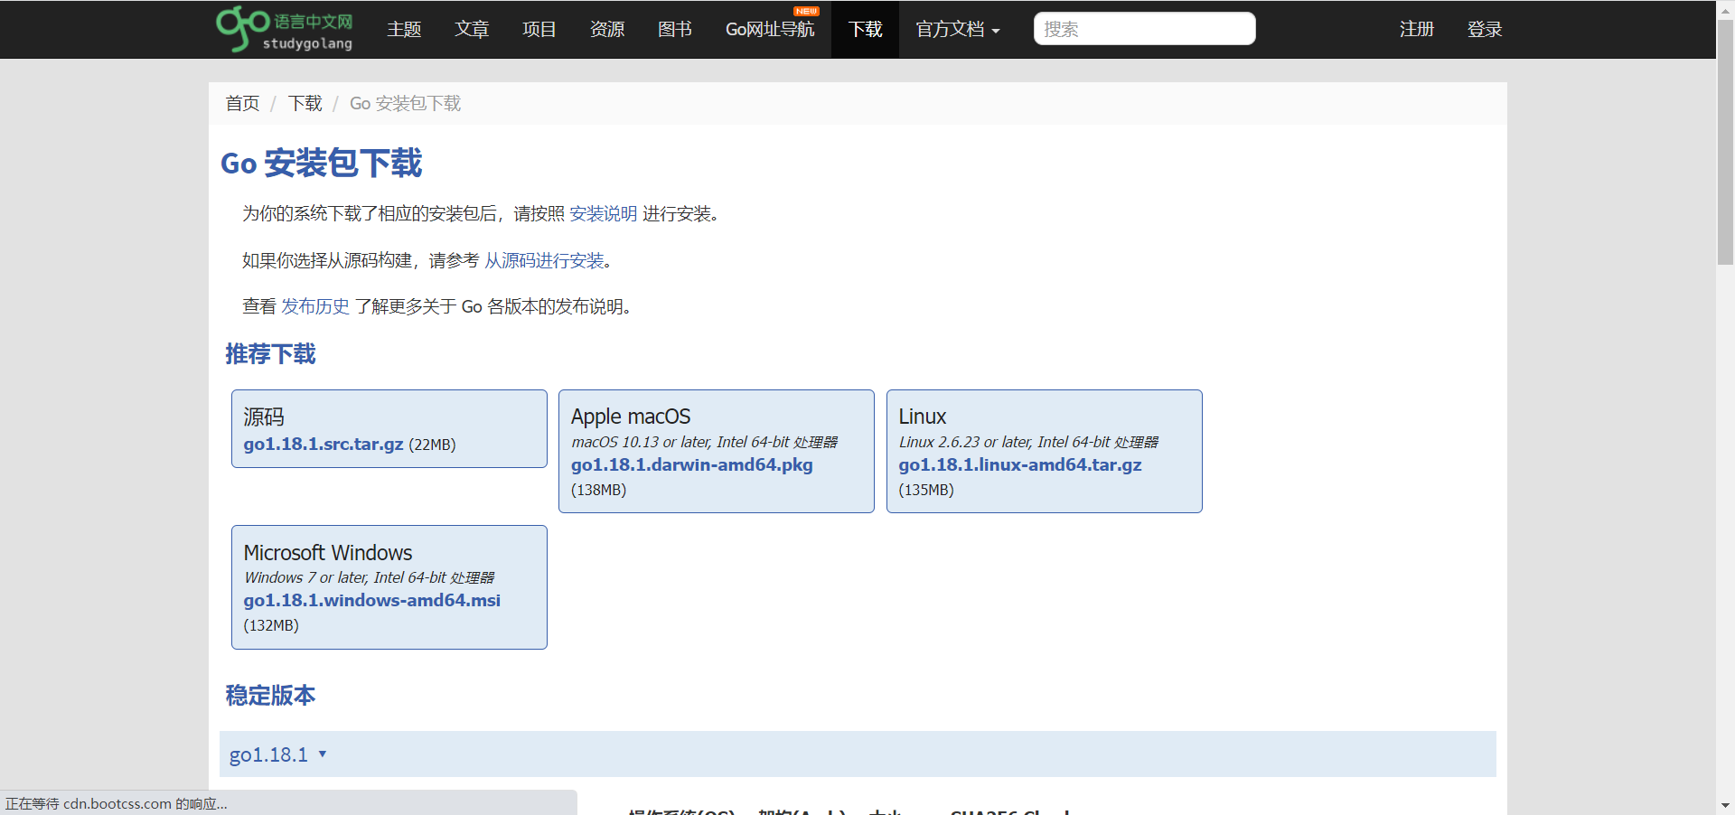Click the Linux card heading
Screen dimensions: 1735x815
[x=923, y=417]
